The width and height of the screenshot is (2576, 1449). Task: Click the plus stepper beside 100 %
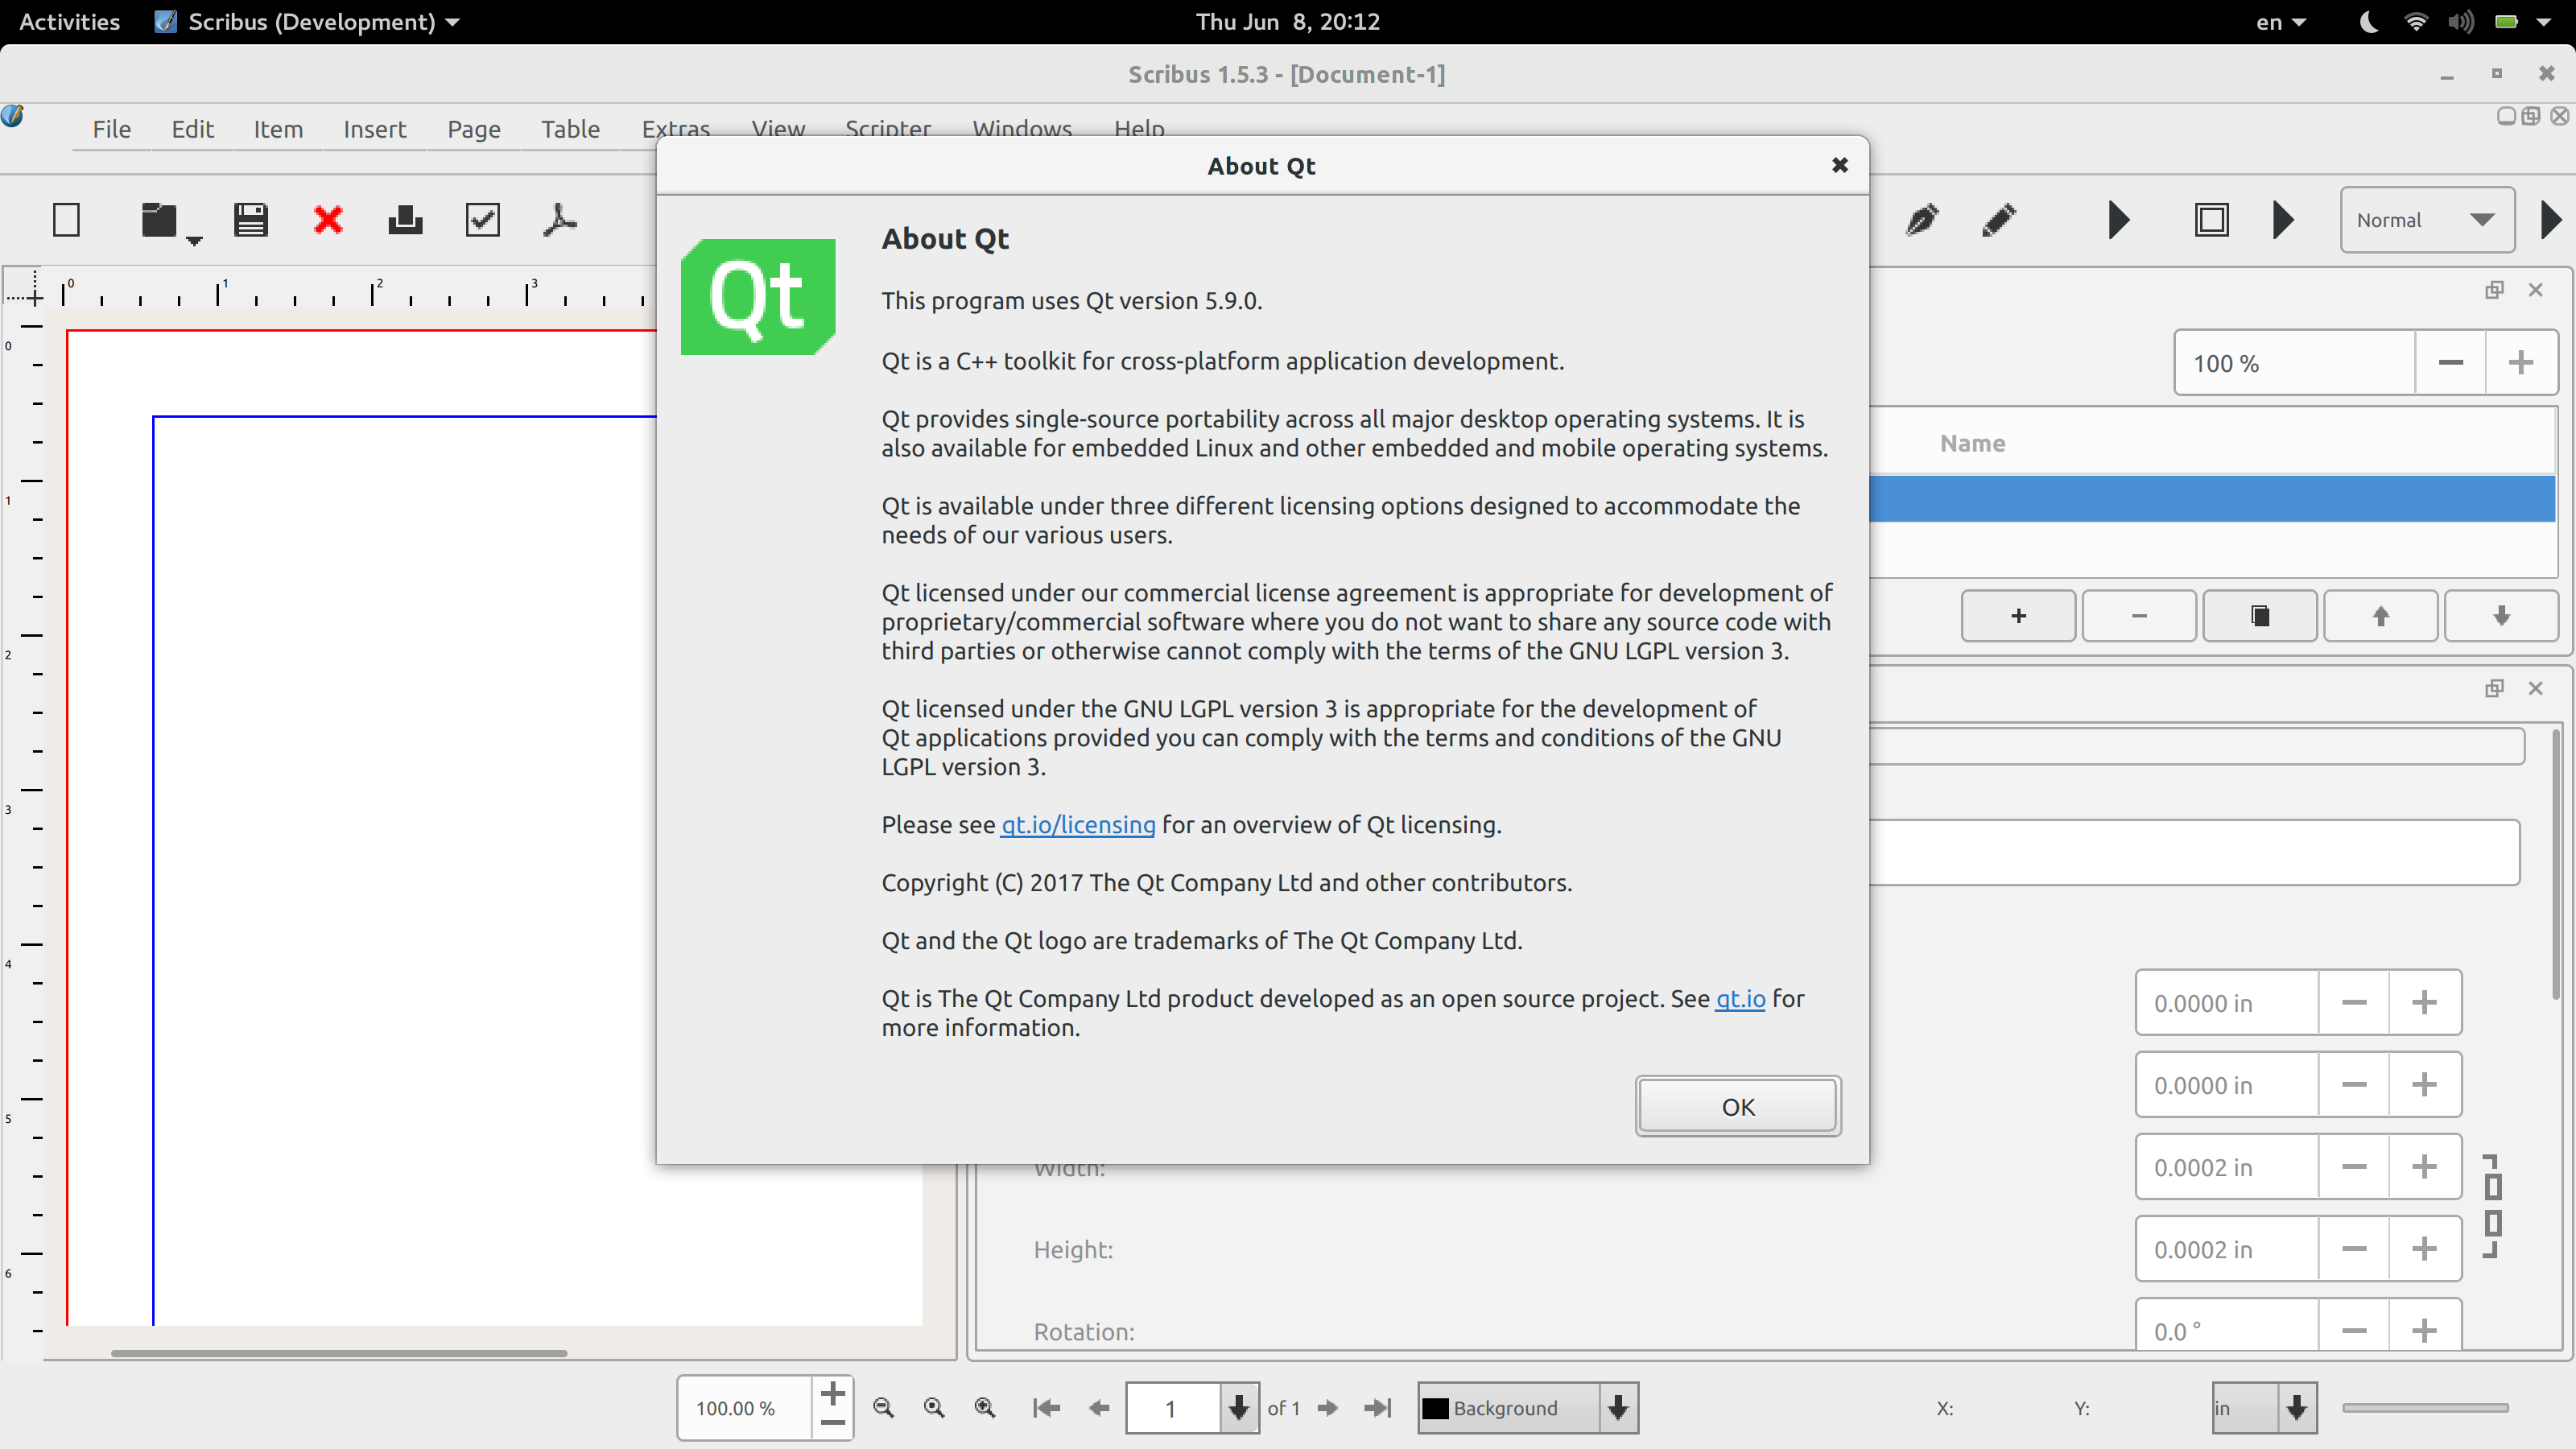(2521, 363)
